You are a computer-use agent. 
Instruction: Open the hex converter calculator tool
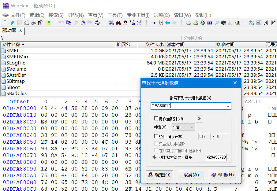point(209,23)
